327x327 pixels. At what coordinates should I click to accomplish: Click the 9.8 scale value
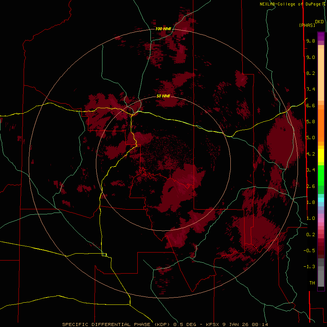tap(311, 41)
